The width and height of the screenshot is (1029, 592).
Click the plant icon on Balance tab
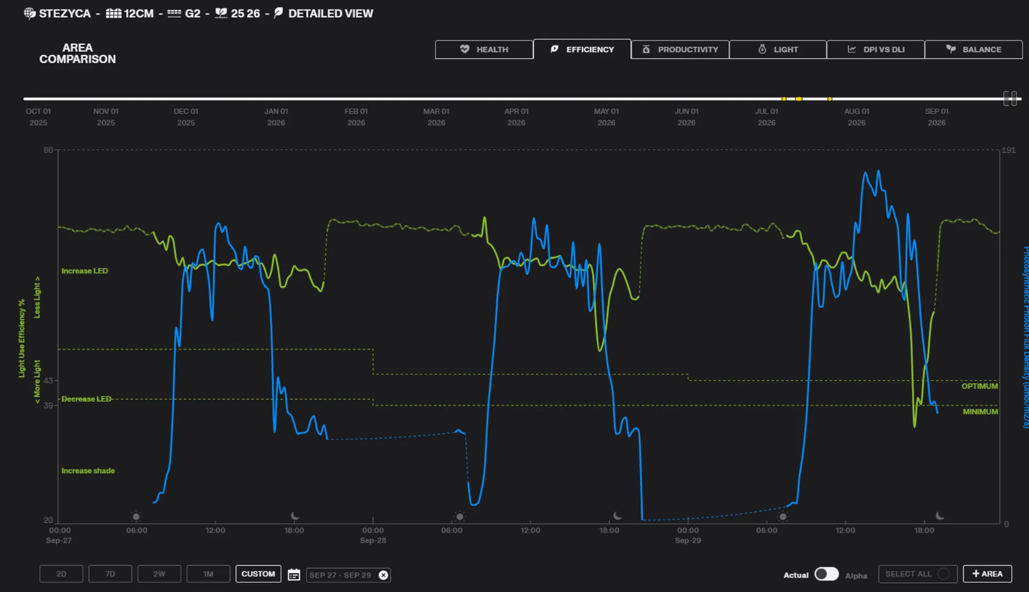(x=951, y=49)
